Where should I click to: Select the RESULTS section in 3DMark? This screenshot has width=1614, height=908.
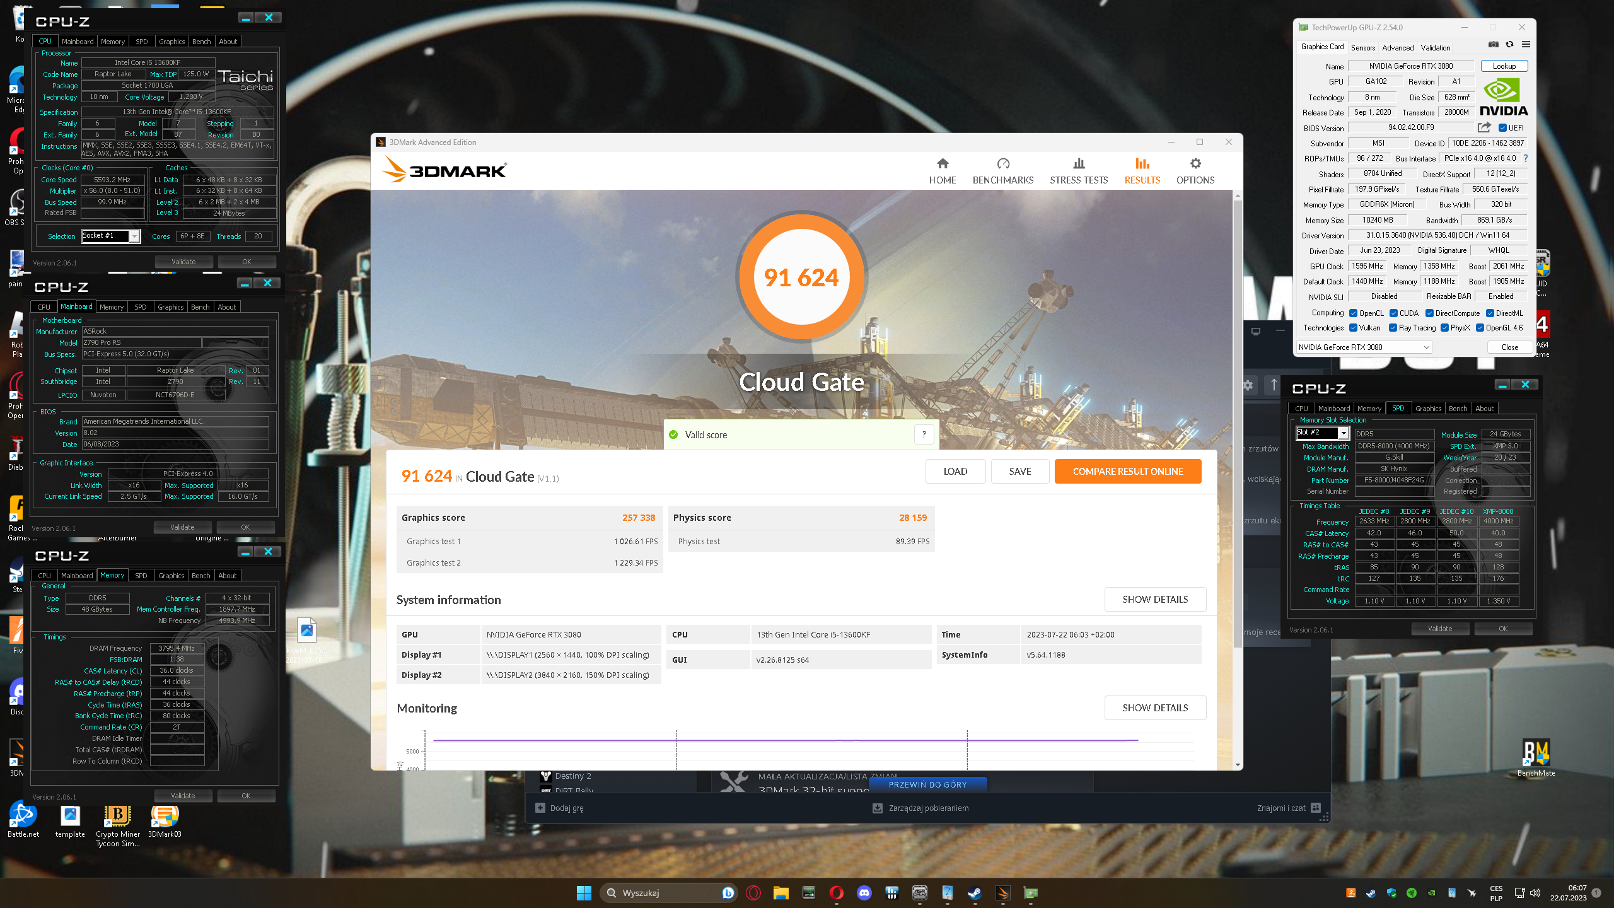[1142, 171]
